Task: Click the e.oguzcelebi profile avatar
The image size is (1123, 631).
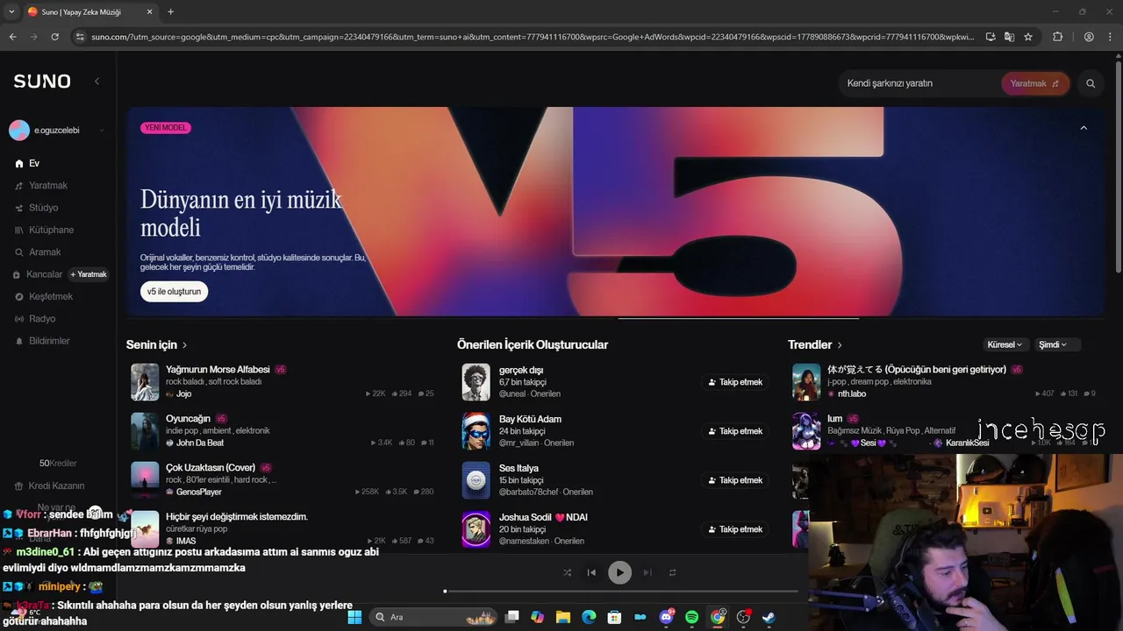Action: (19, 131)
